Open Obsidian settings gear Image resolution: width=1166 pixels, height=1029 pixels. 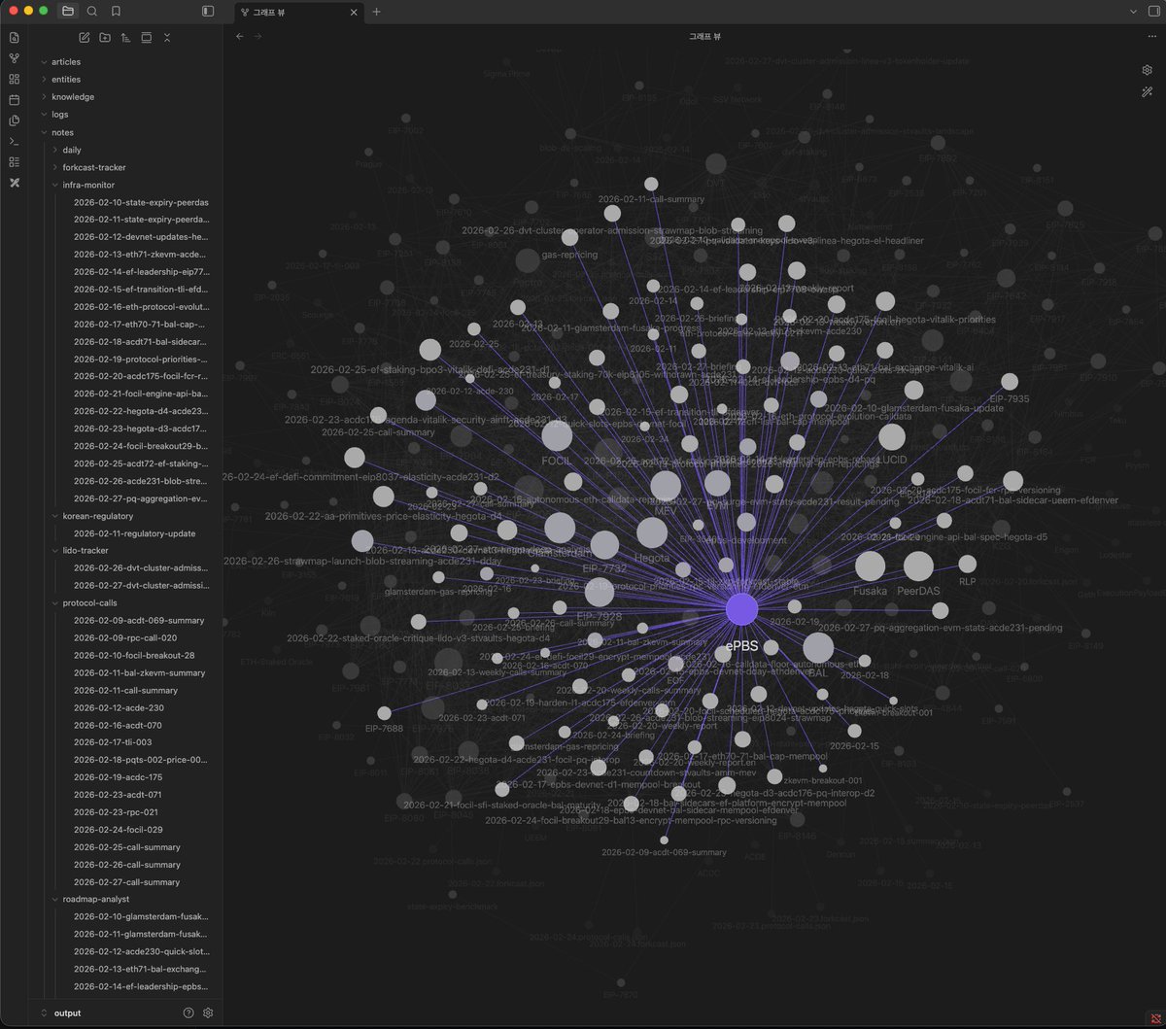[208, 1012]
